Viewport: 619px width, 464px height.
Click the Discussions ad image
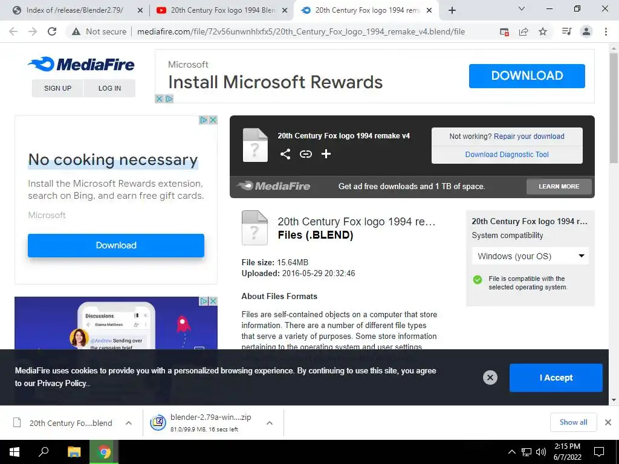point(115,323)
